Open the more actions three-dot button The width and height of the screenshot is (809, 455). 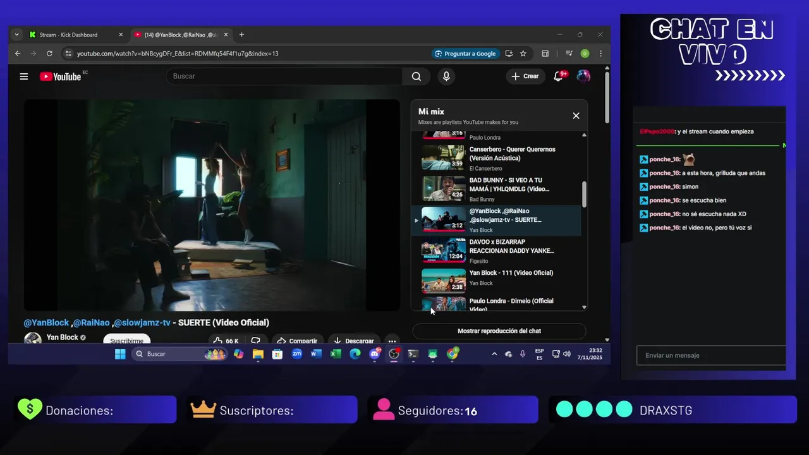[392, 341]
